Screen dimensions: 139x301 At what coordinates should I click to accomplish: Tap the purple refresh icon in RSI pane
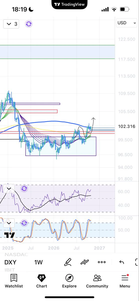24,189
